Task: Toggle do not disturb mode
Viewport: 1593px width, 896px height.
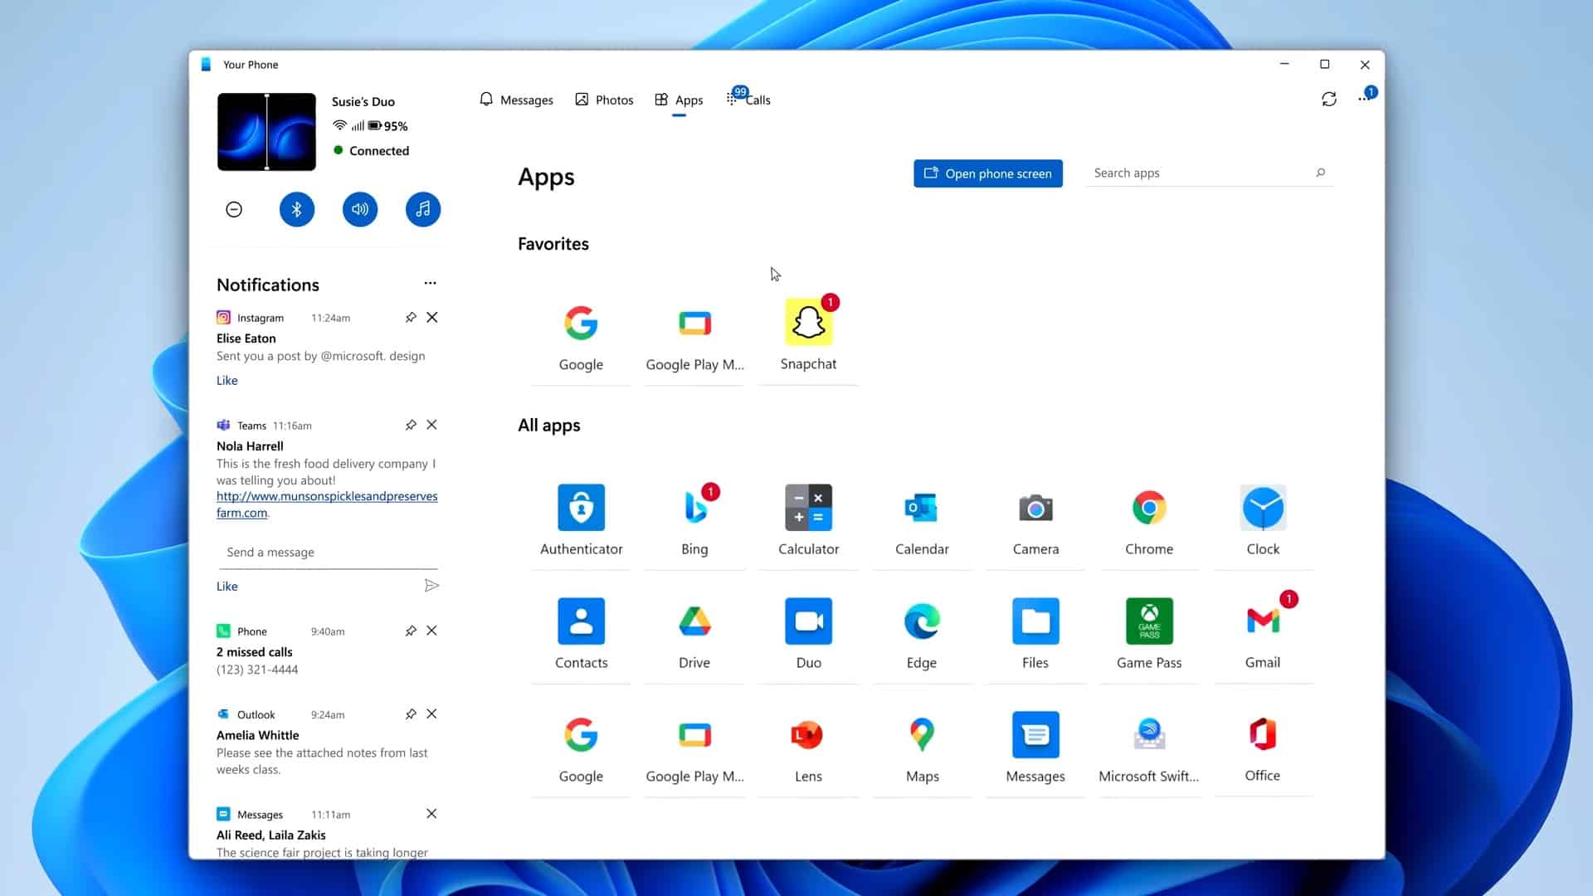Action: coord(233,209)
